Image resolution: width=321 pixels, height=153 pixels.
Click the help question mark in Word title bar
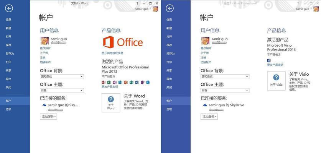[137, 3]
